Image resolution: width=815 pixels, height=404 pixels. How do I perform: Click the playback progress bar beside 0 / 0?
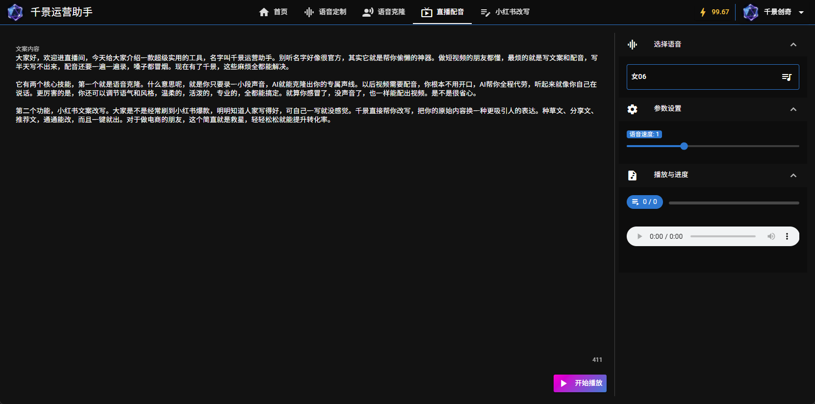[x=734, y=202]
